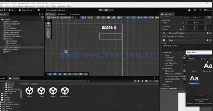Toggle the Best Fit checkbox
Image resolution: width=213 pixels, height=111 pixels.
184,82
